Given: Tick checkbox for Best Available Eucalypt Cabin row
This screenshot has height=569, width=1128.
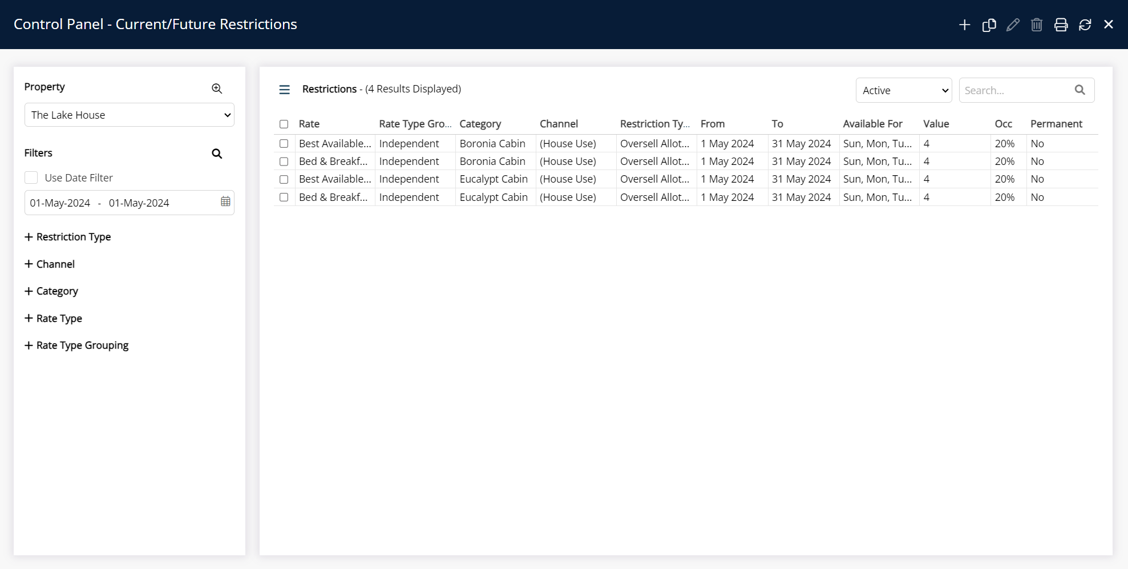Looking at the screenshot, I should pos(284,179).
